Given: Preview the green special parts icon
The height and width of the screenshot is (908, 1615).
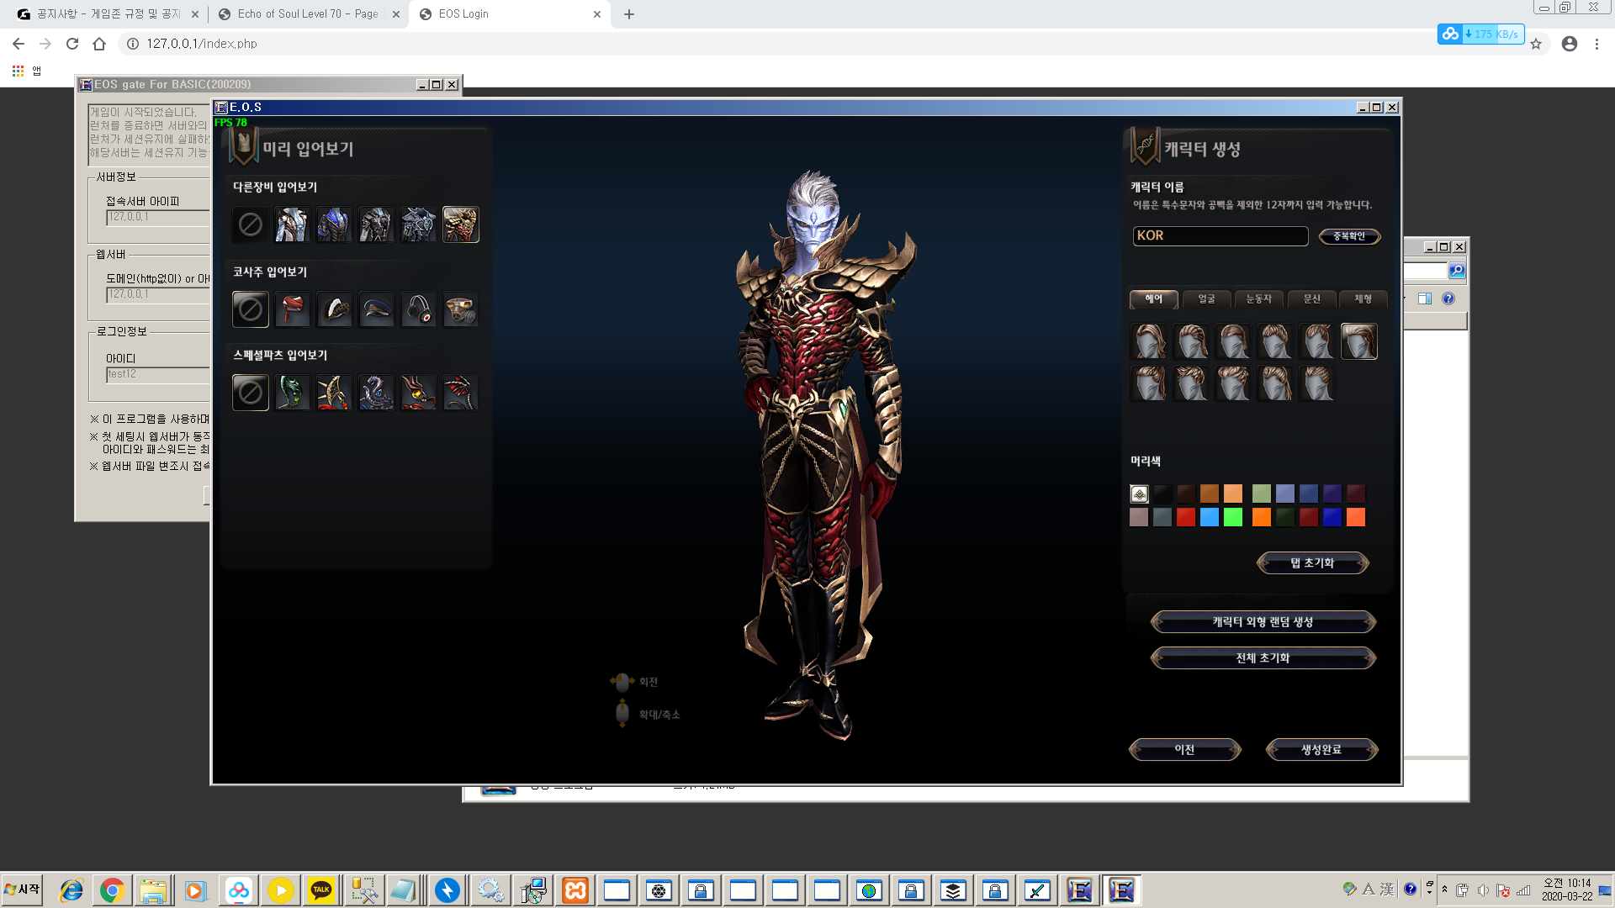Looking at the screenshot, I should [292, 393].
